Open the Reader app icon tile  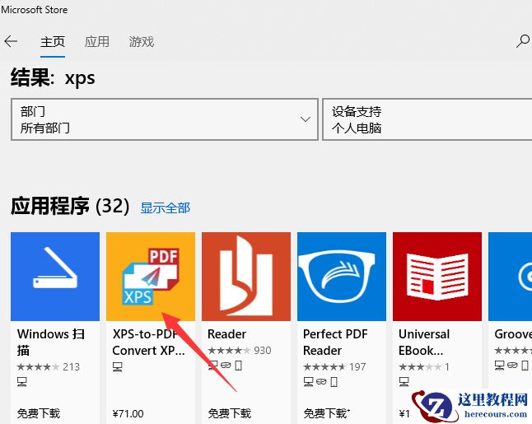tap(246, 277)
